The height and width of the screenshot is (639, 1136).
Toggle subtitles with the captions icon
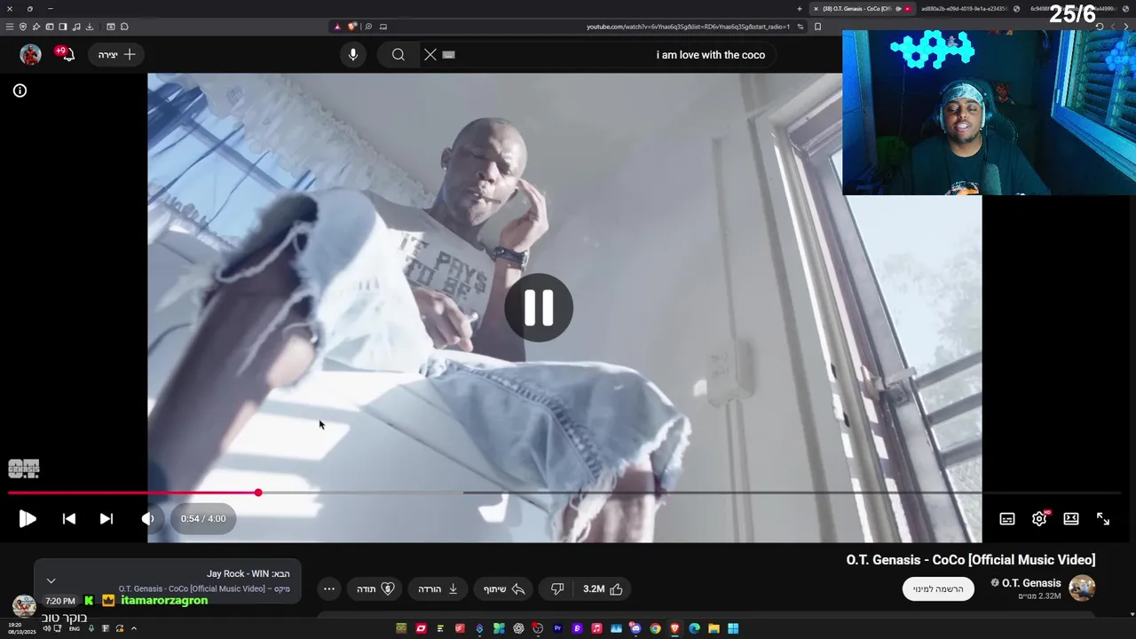tap(1007, 519)
